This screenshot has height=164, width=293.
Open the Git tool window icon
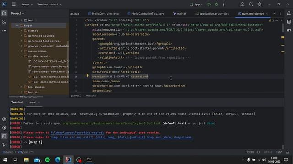pyautogui.click(x=4, y=145)
